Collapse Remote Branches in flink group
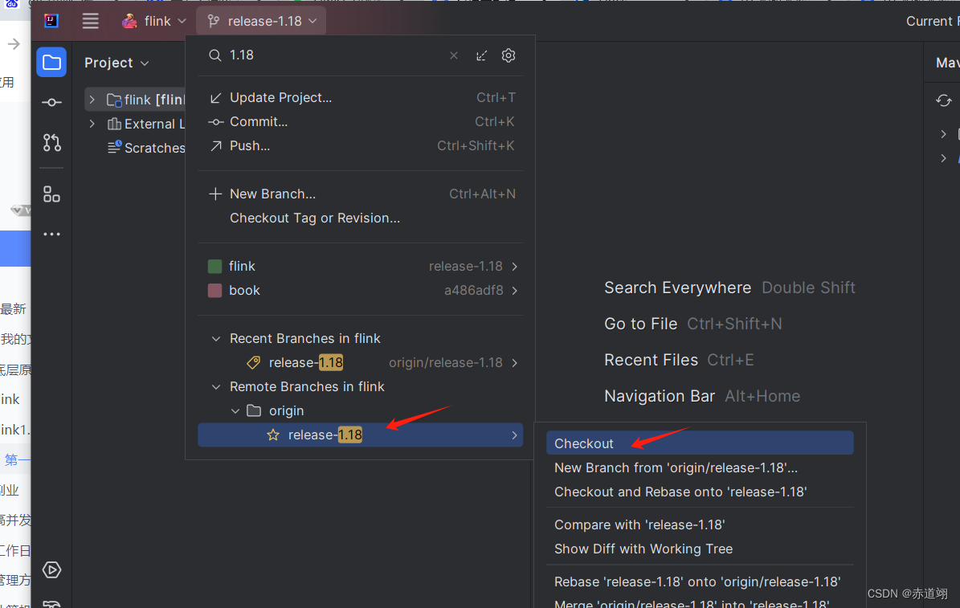Viewport: 960px width, 608px height. 215,387
